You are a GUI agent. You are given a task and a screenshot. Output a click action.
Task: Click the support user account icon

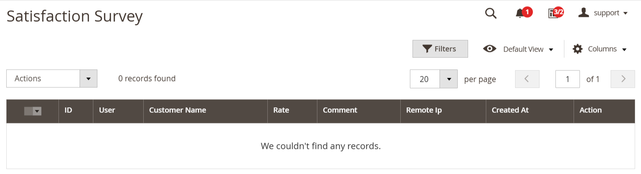click(x=584, y=13)
